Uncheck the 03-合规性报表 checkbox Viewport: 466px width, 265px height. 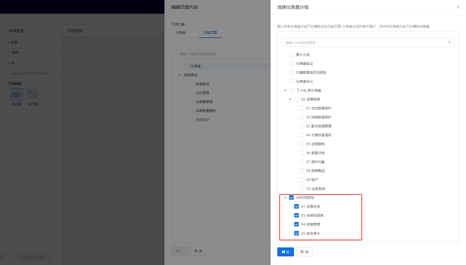pyautogui.click(x=297, y=215)
